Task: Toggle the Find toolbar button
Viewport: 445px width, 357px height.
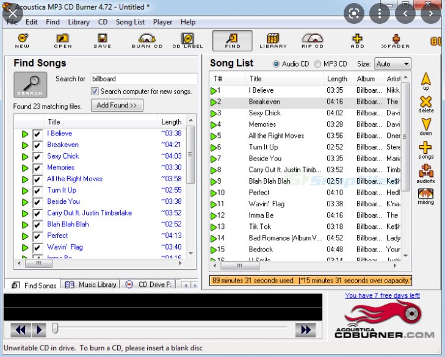Action: (x=233, y=40)
